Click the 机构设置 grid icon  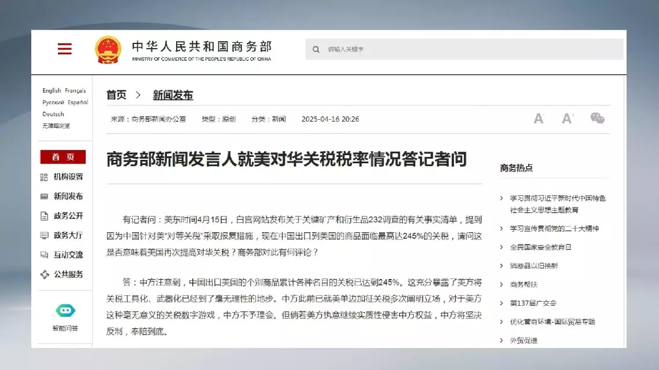(x=44, y=177)
